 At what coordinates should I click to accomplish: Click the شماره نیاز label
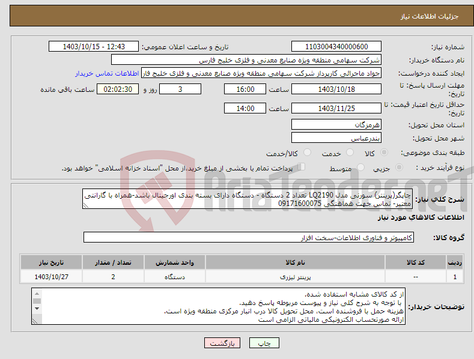[448, 47]
